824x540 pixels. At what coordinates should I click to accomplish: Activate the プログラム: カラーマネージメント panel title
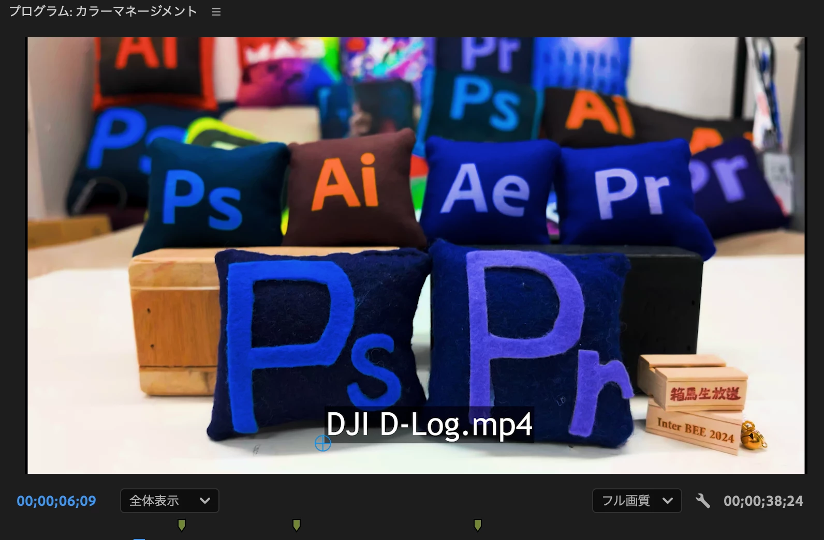104,11
